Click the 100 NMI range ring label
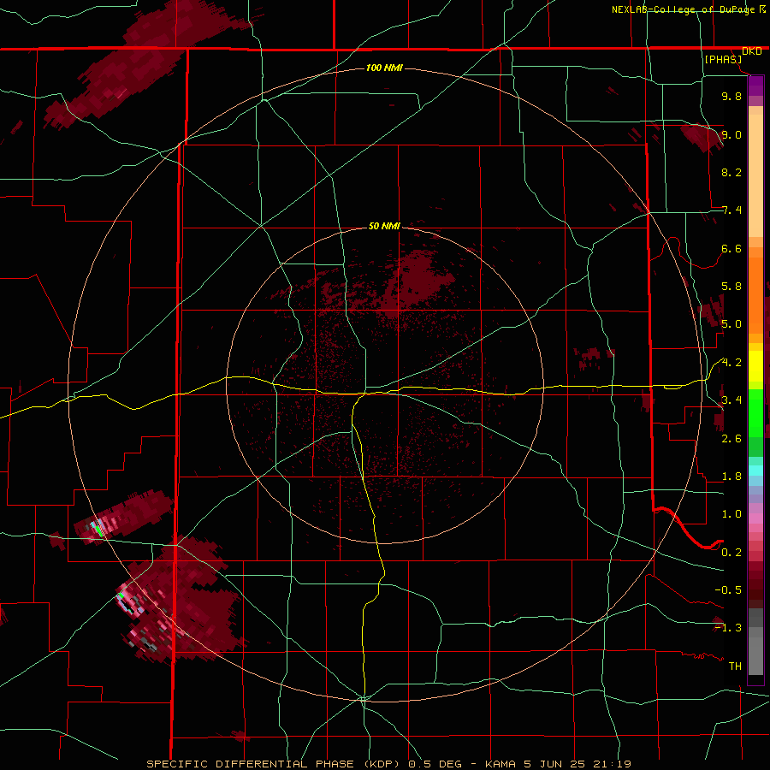Viewport: 770px width, 770px height. coord(384,68)
